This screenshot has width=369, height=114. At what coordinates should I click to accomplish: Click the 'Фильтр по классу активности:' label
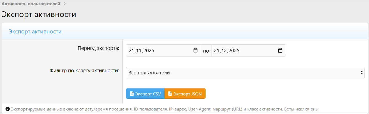(x=84, y=71)
